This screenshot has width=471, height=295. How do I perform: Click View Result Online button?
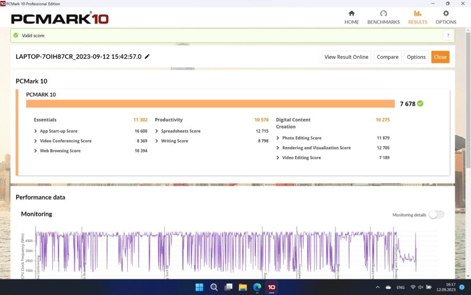[x=346, y=57]
